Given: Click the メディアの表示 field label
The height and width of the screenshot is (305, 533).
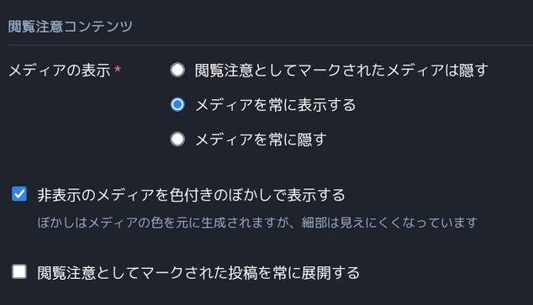Looking at the screenshot, I should [x=60, y=71].
